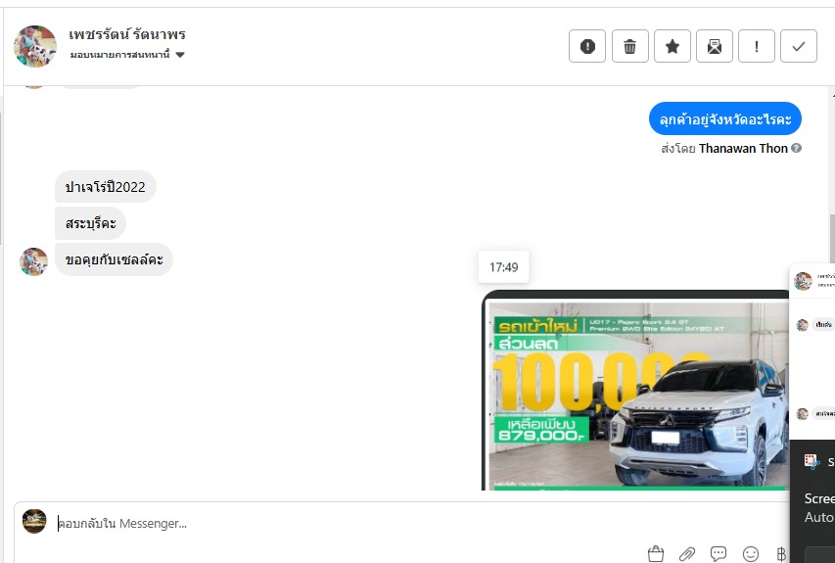Click the sender name Thanawan Thon
835x563 pixels.
(x=743, y=149)
